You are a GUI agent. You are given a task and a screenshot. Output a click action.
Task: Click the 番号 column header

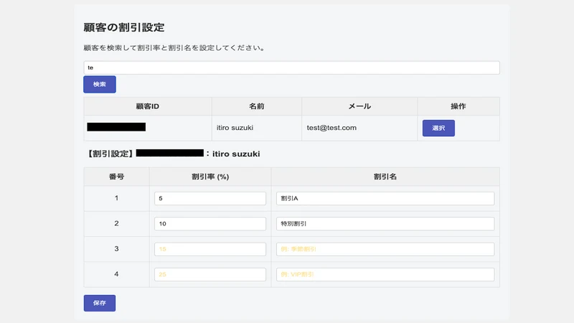click(116, 177)
